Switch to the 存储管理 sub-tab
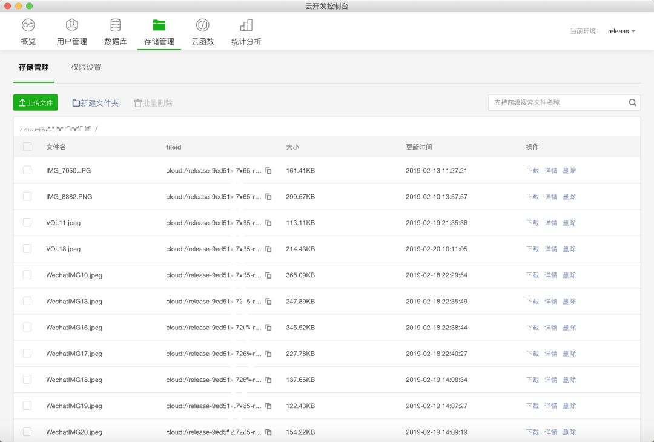This screenshot has width=654, height=442. (x=34, y=67)
